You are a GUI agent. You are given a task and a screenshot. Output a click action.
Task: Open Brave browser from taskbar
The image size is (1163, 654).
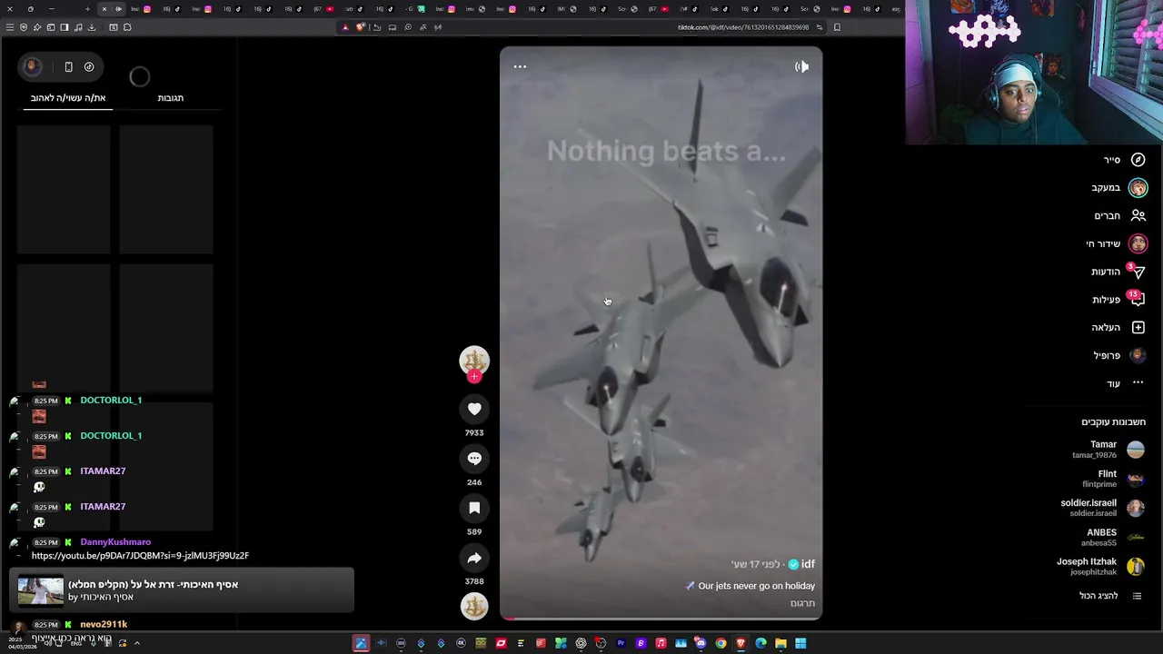pos(741,643)
